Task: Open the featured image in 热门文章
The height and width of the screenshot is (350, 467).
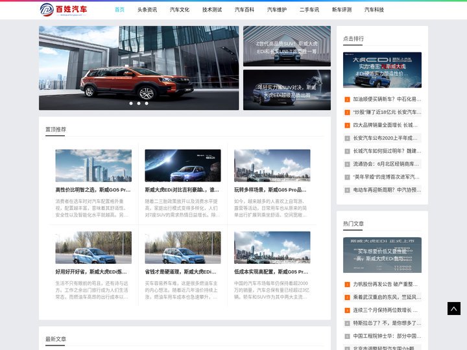Action: click(x=382, y=255)
